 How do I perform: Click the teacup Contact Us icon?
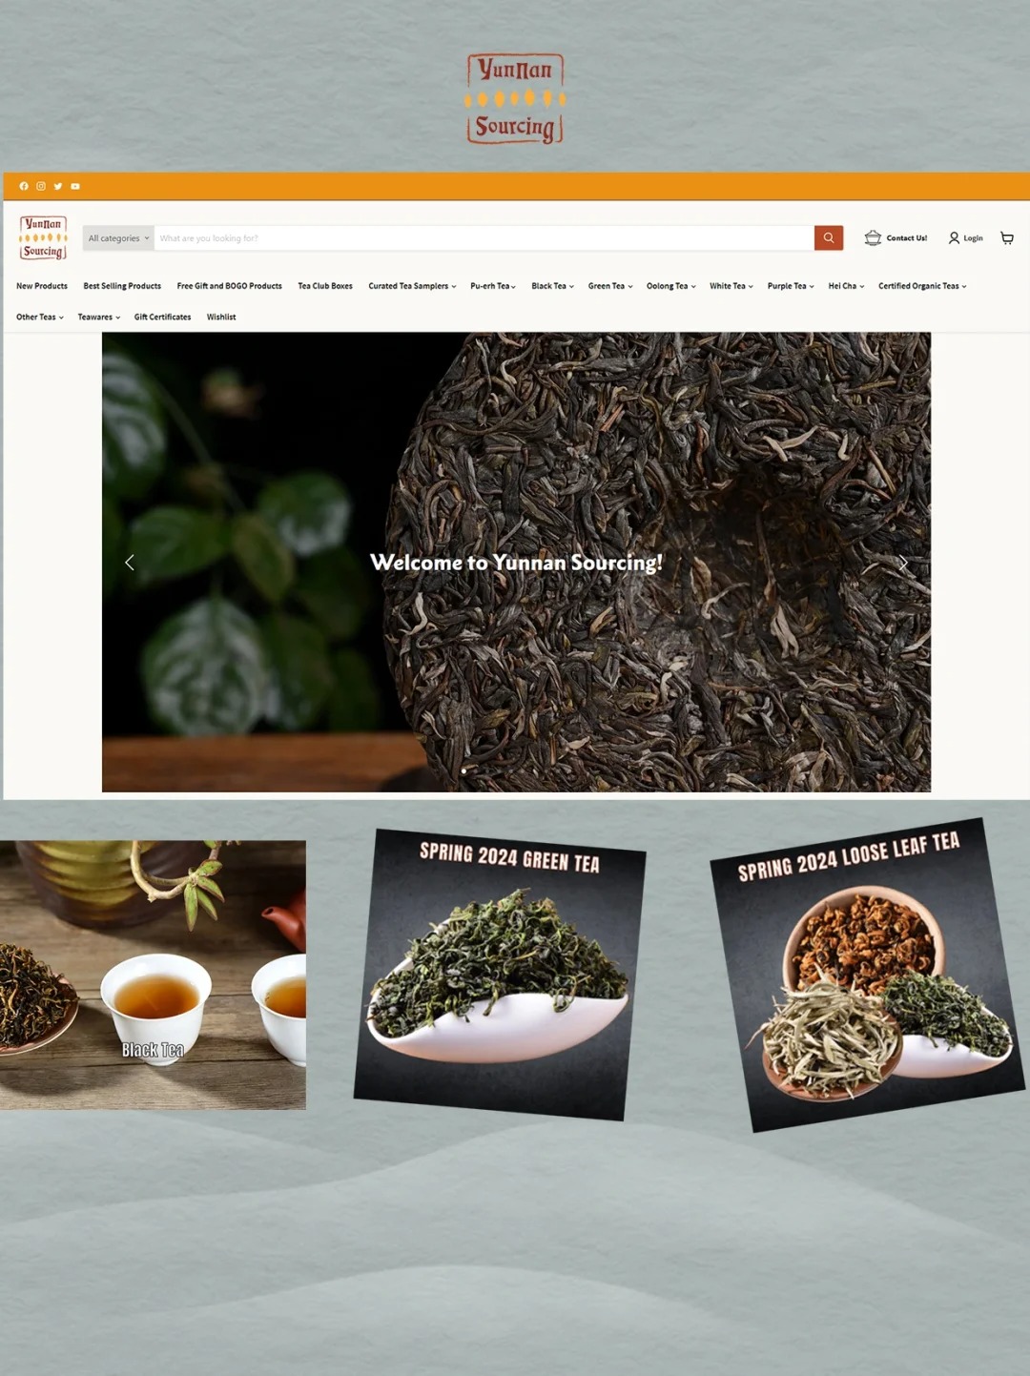873,237
